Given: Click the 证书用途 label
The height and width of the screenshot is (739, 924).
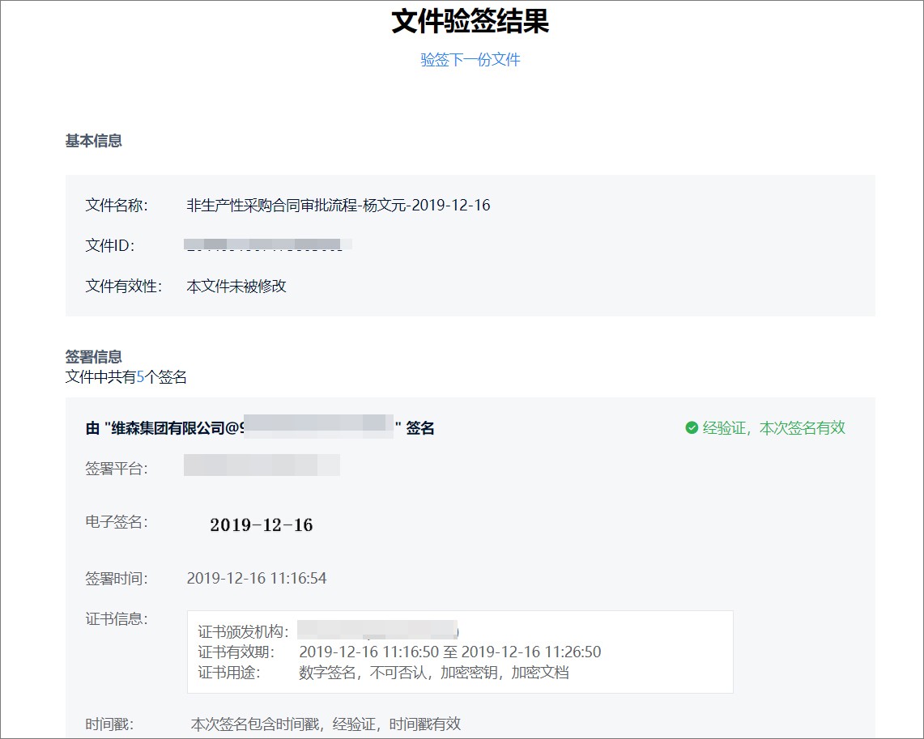Looking at the screenshot, I should [x=229, y=673].
